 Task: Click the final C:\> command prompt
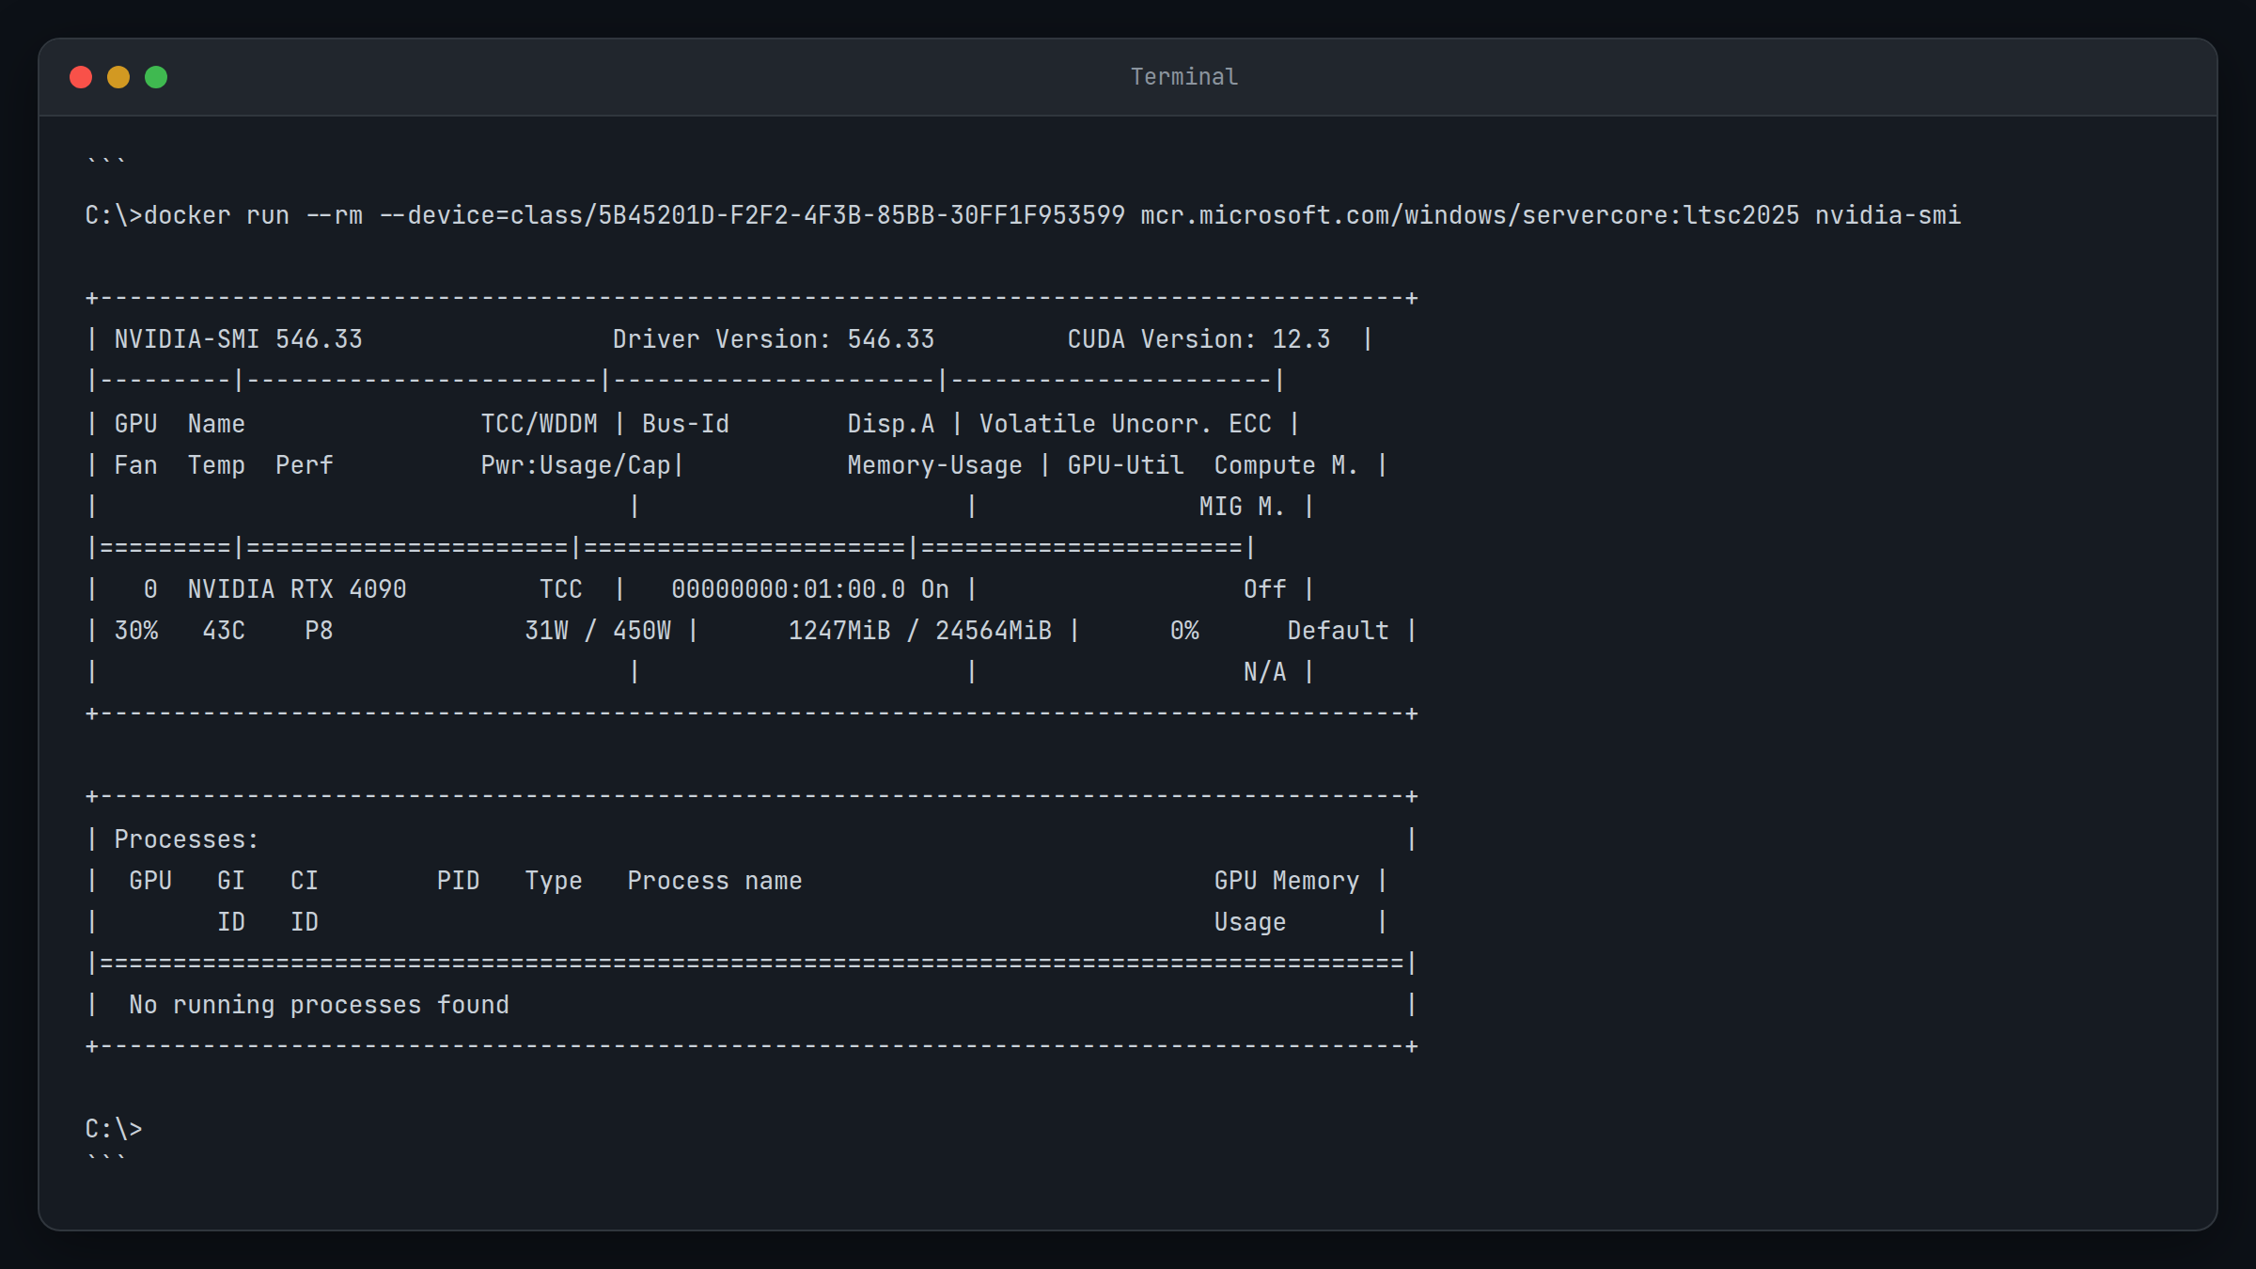click(x=115, y=1127)
